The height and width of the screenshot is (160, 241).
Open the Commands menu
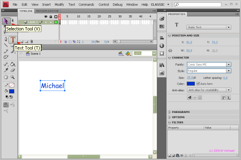click(x=86, y=4)
